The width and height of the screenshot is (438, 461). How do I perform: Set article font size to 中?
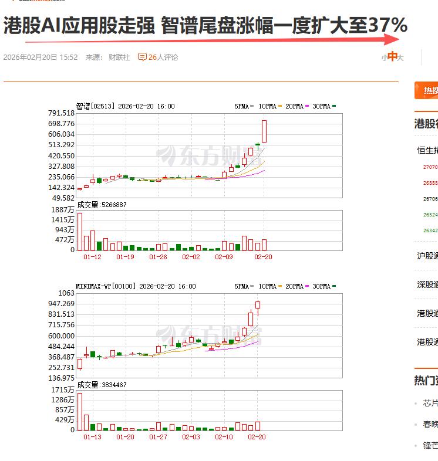[392, 56]
